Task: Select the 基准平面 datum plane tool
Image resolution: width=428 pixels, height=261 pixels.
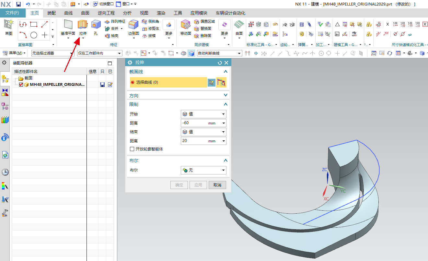Action: pyautogui.click(x=68, y=25)
